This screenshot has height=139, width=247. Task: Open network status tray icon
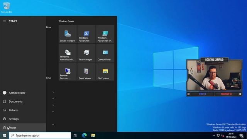pyautogui.click(x=218, y=136)
